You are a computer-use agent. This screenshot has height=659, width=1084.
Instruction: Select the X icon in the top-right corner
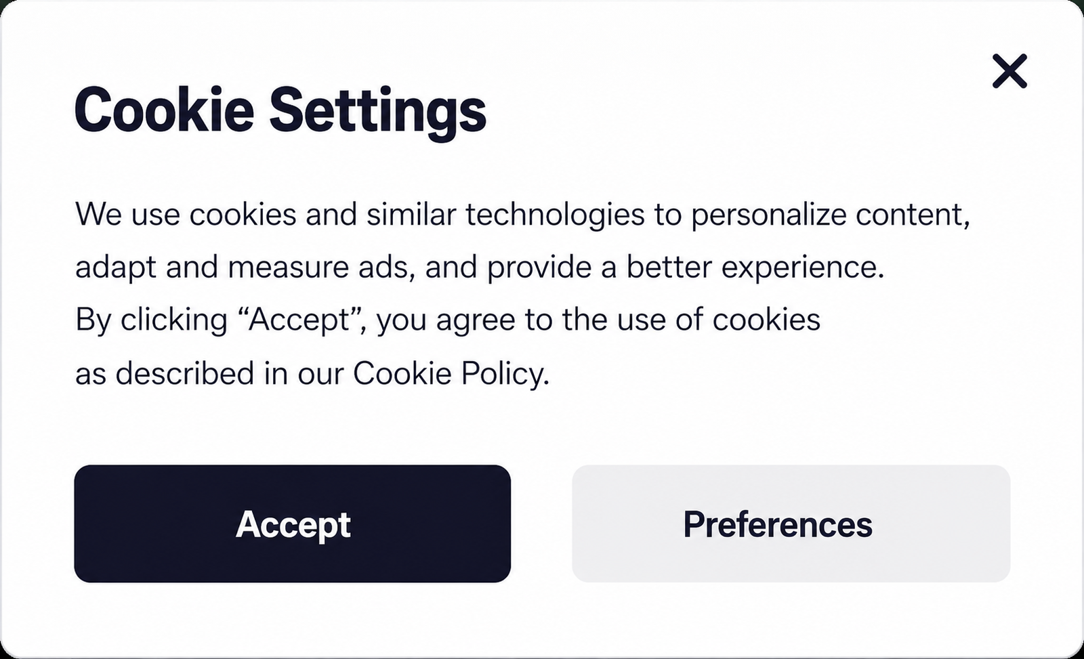[1009, 71]
